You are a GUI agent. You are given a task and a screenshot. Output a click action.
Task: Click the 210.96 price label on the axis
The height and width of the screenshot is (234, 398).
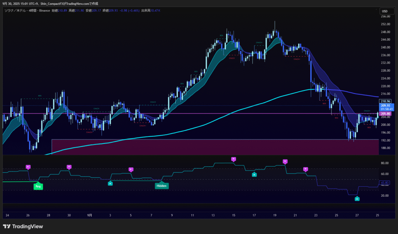[x=385, y=101]
